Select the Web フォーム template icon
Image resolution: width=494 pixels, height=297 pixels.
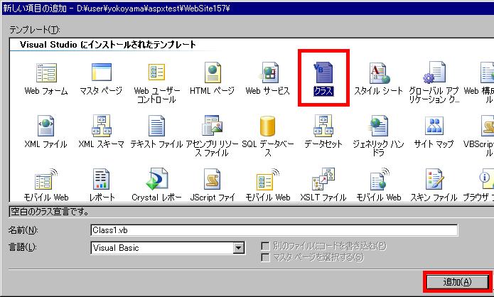click(46, 72)
